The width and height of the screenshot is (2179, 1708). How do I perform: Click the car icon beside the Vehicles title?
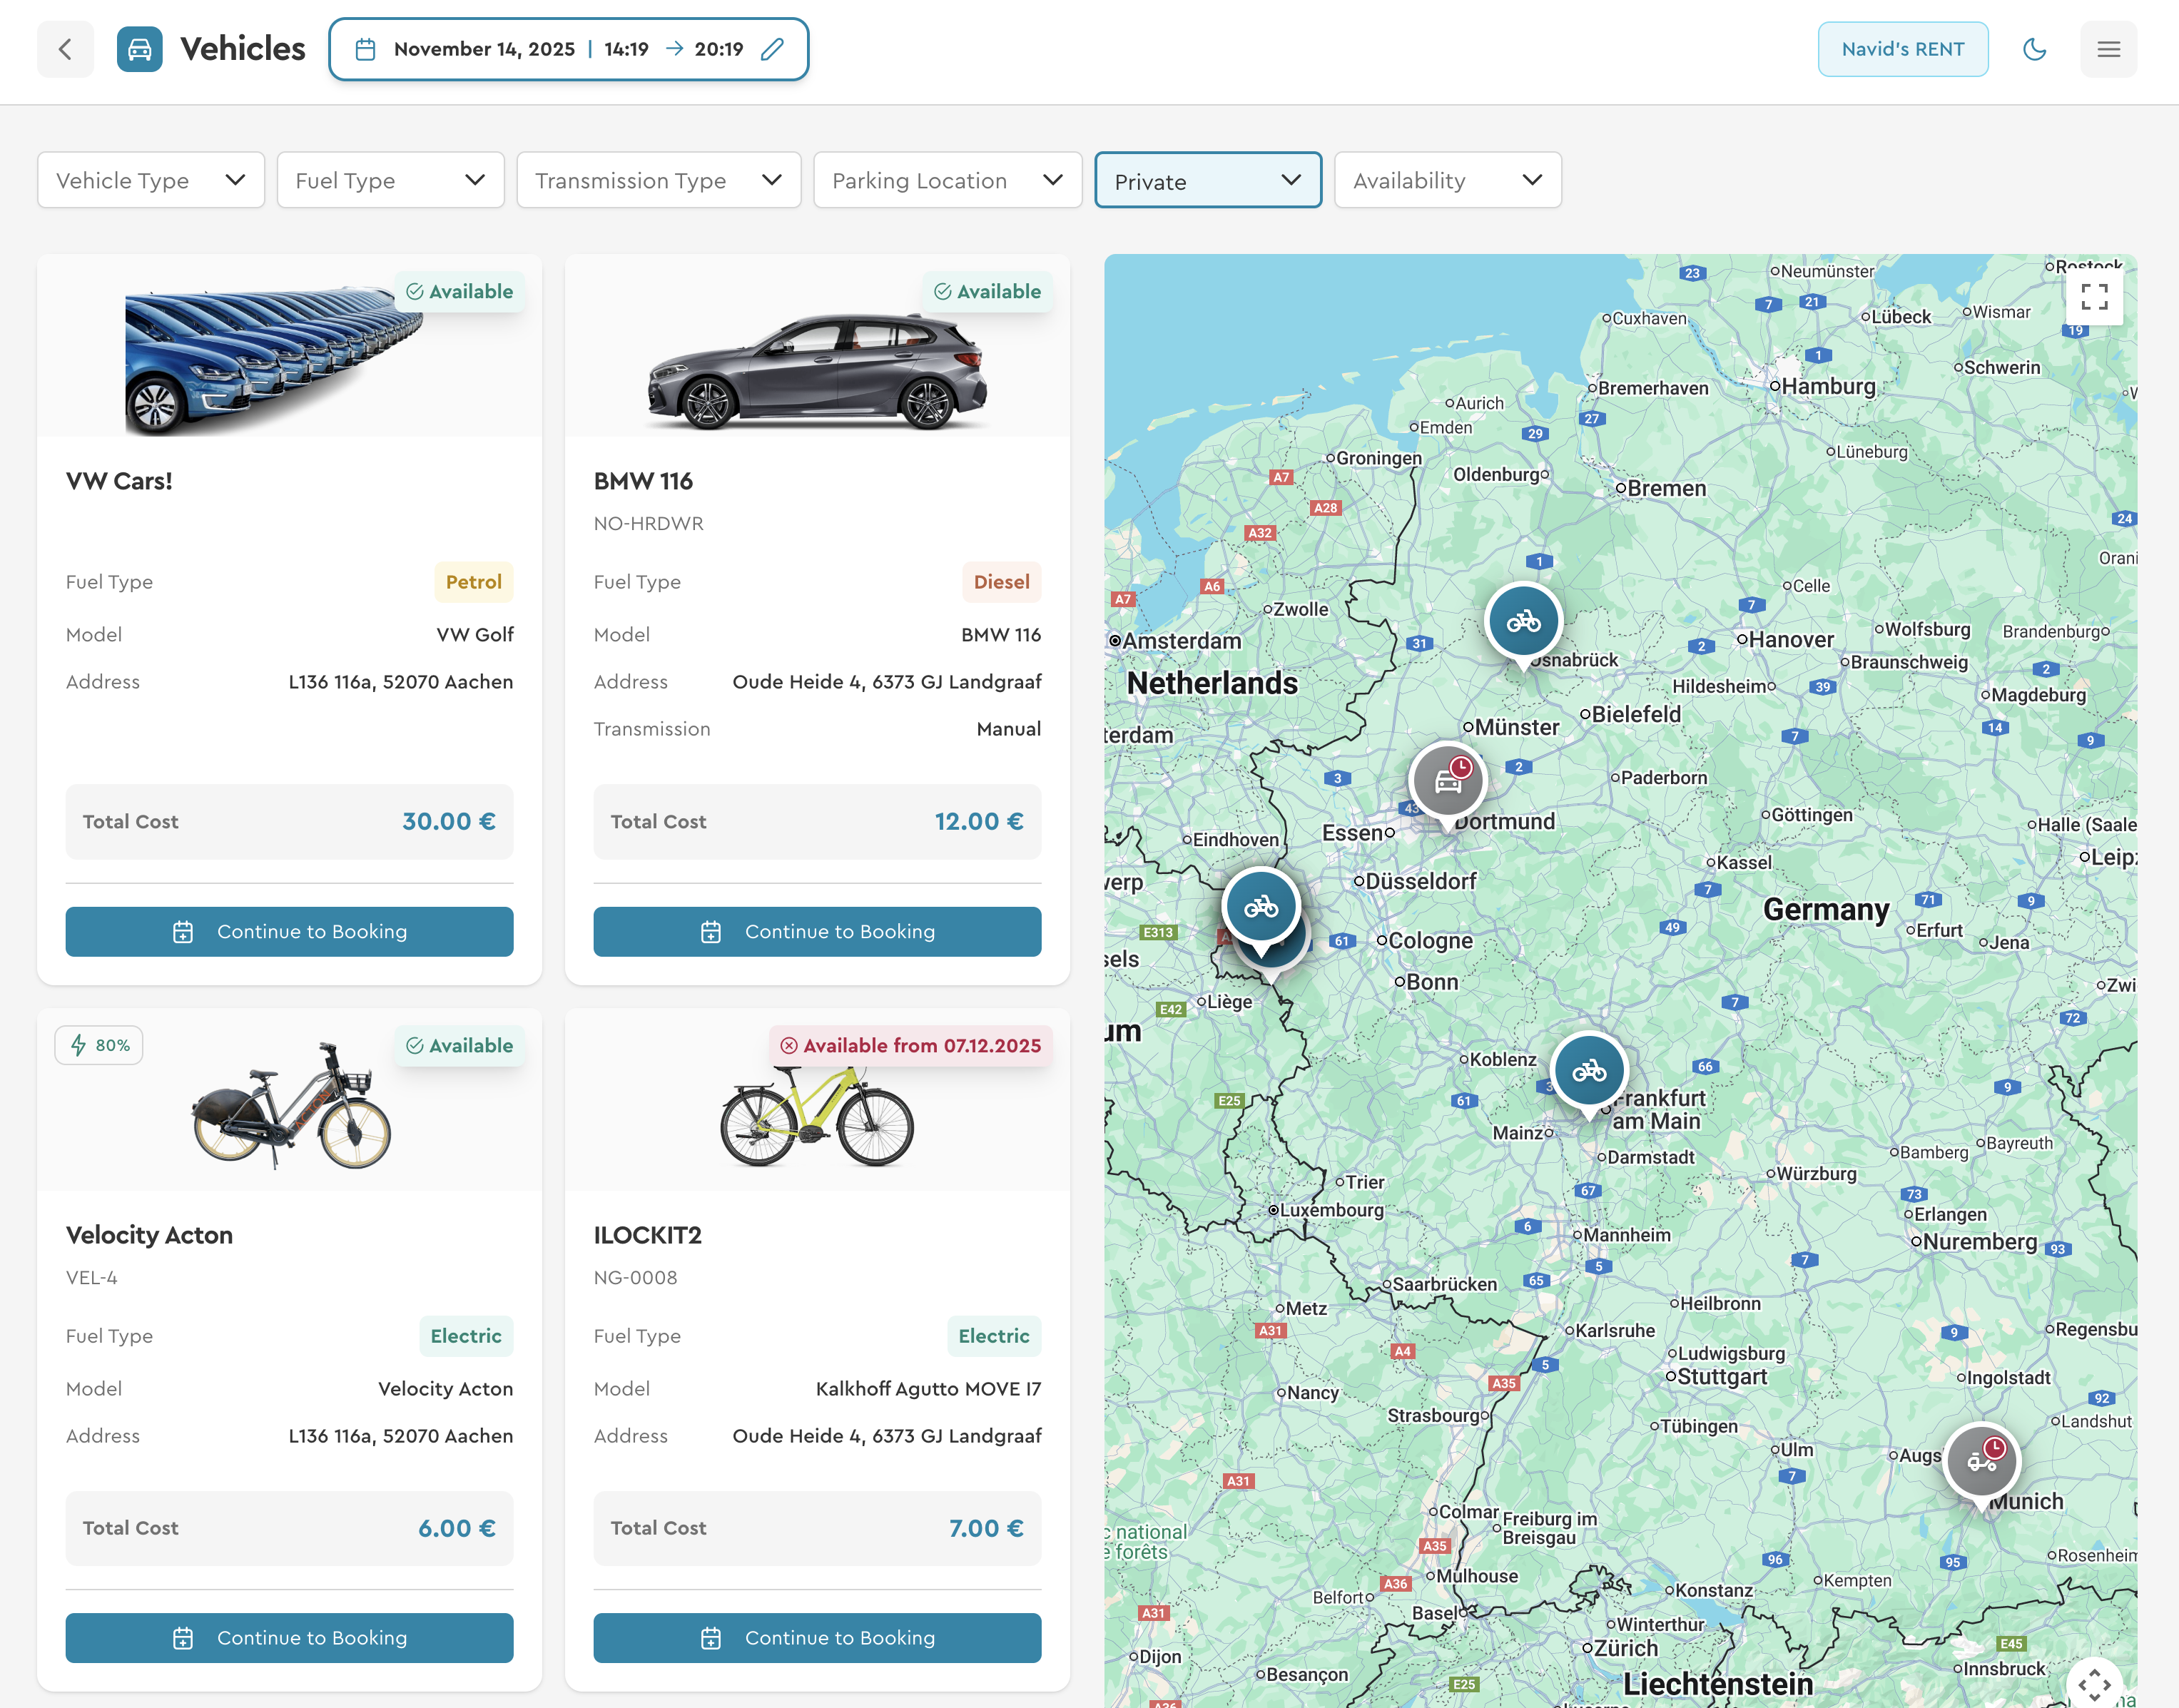pyautogui.click(x=139, y=48)
